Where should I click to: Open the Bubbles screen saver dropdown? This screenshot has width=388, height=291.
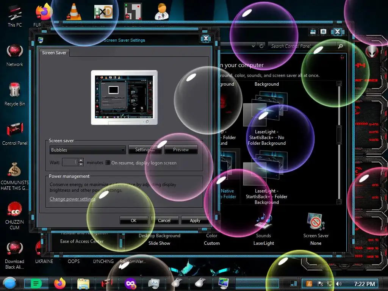(x=88, y=150)
